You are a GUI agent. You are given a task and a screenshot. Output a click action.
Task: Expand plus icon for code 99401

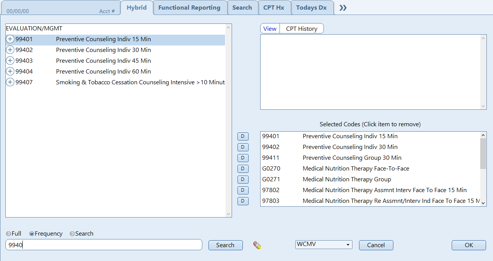pos(10,39)
